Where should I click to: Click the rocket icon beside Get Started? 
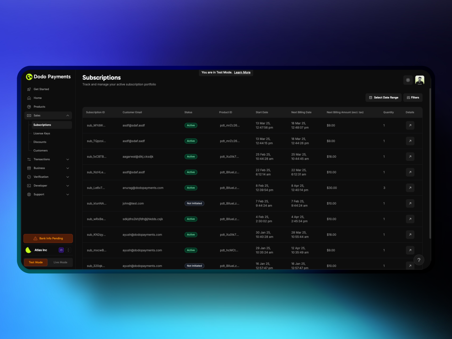tap(29, 89)
